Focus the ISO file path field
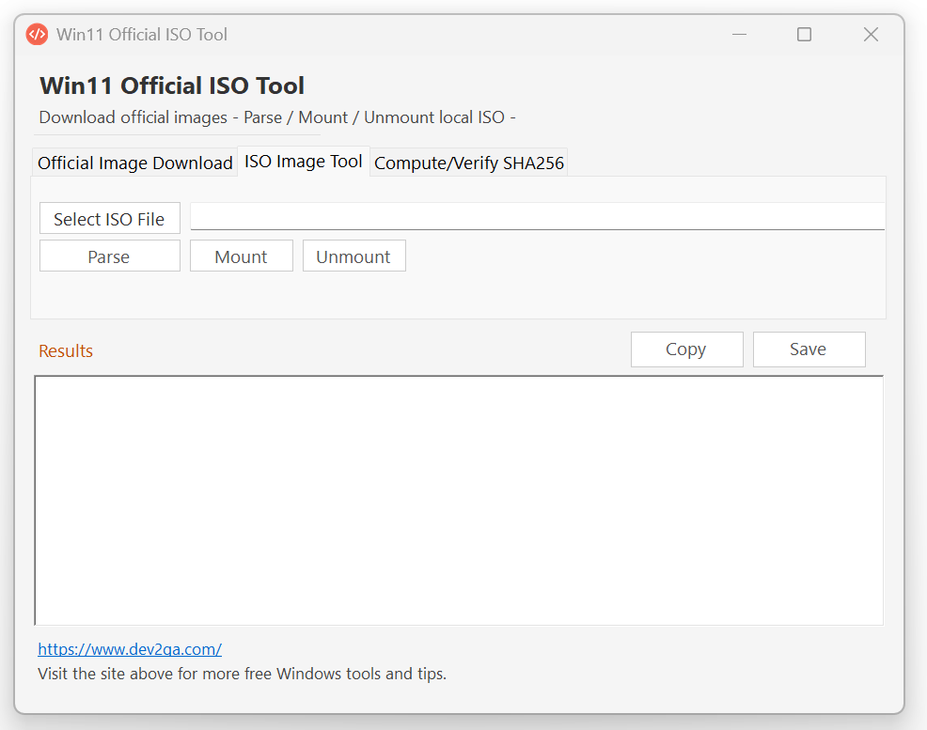927x730 pixels. (x=538, y=216)
